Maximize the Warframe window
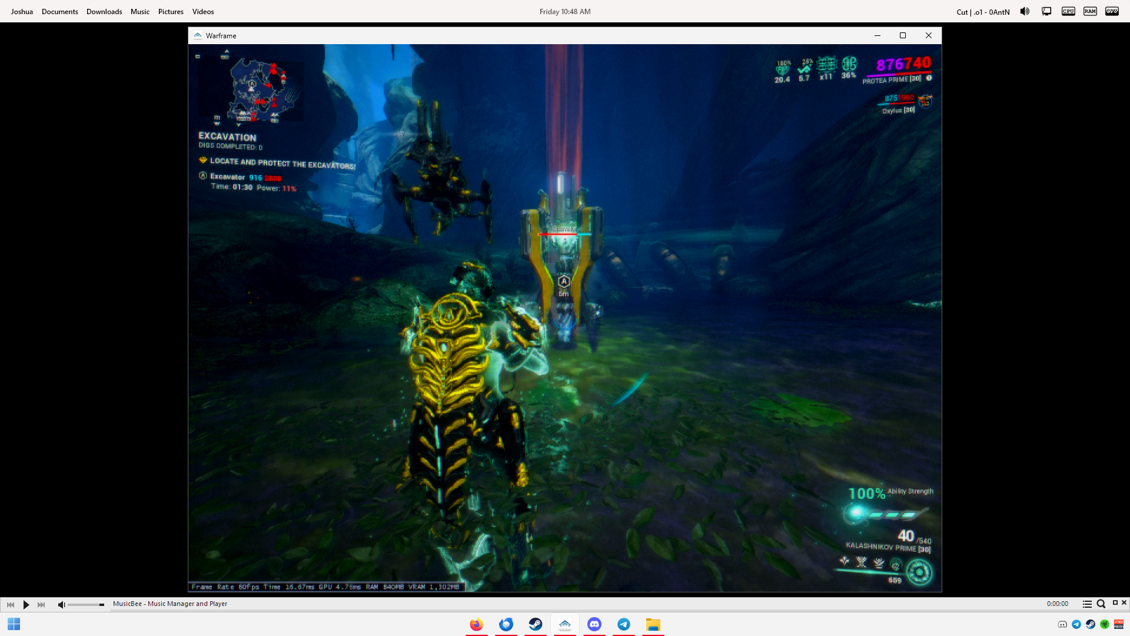1130x636 pixels. (x=903, y=35)
